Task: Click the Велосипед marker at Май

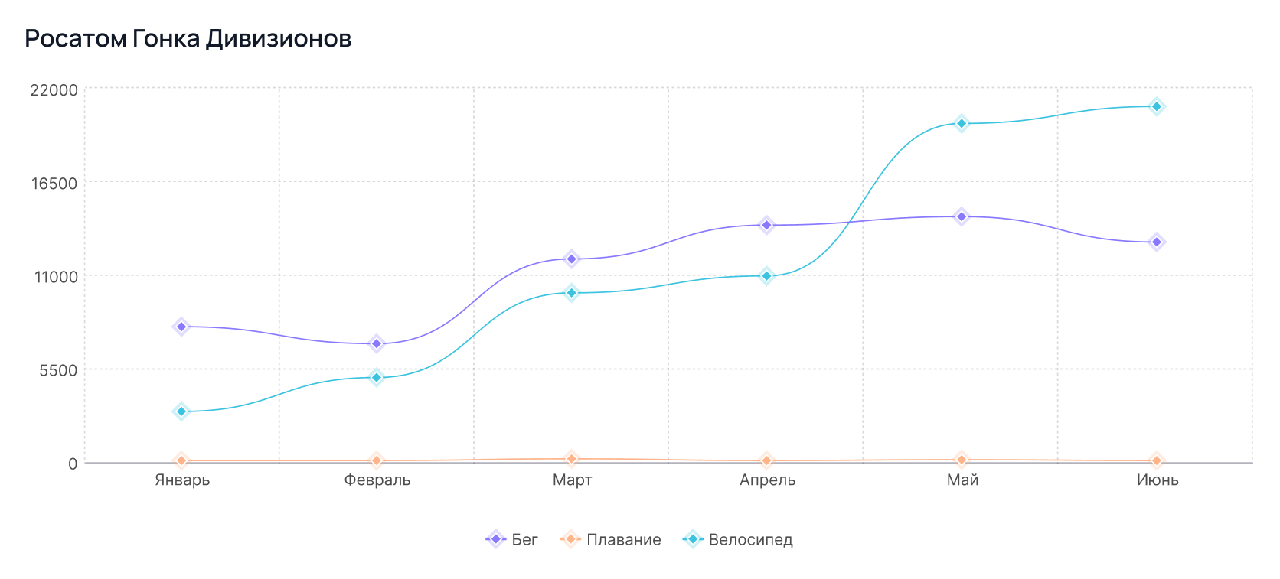Action: pos(962,123)
